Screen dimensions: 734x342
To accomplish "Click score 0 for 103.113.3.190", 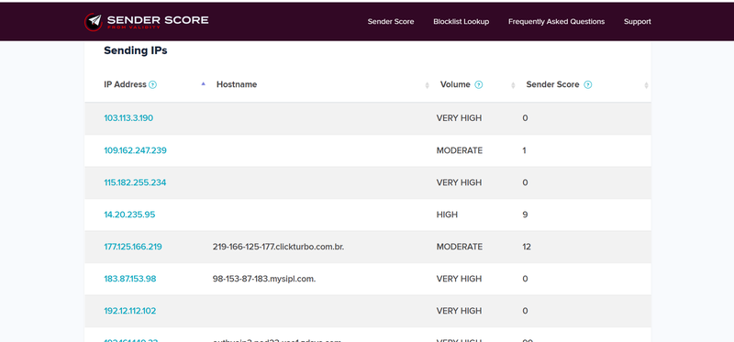I will tap(525, 118).
